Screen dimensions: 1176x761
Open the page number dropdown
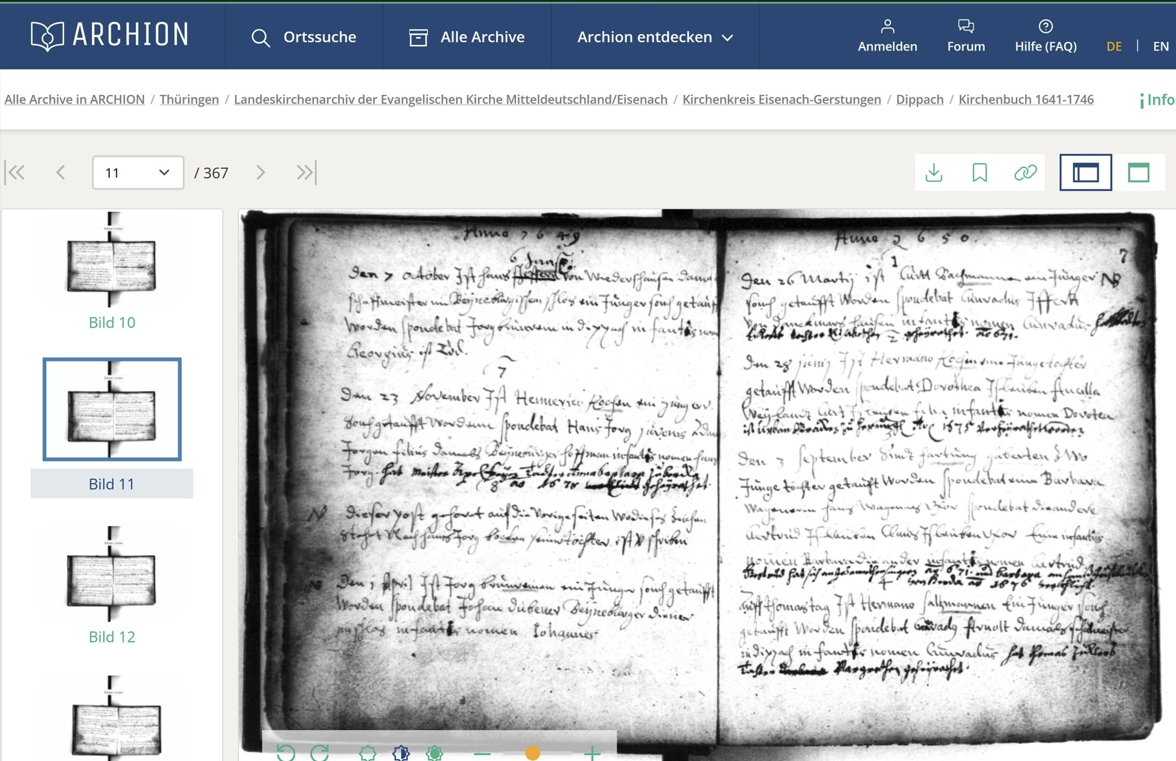(138, 173)
